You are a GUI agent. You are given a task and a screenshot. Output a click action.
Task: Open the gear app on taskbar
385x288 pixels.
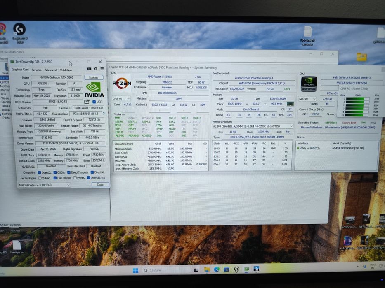click(x=236, y=269)
